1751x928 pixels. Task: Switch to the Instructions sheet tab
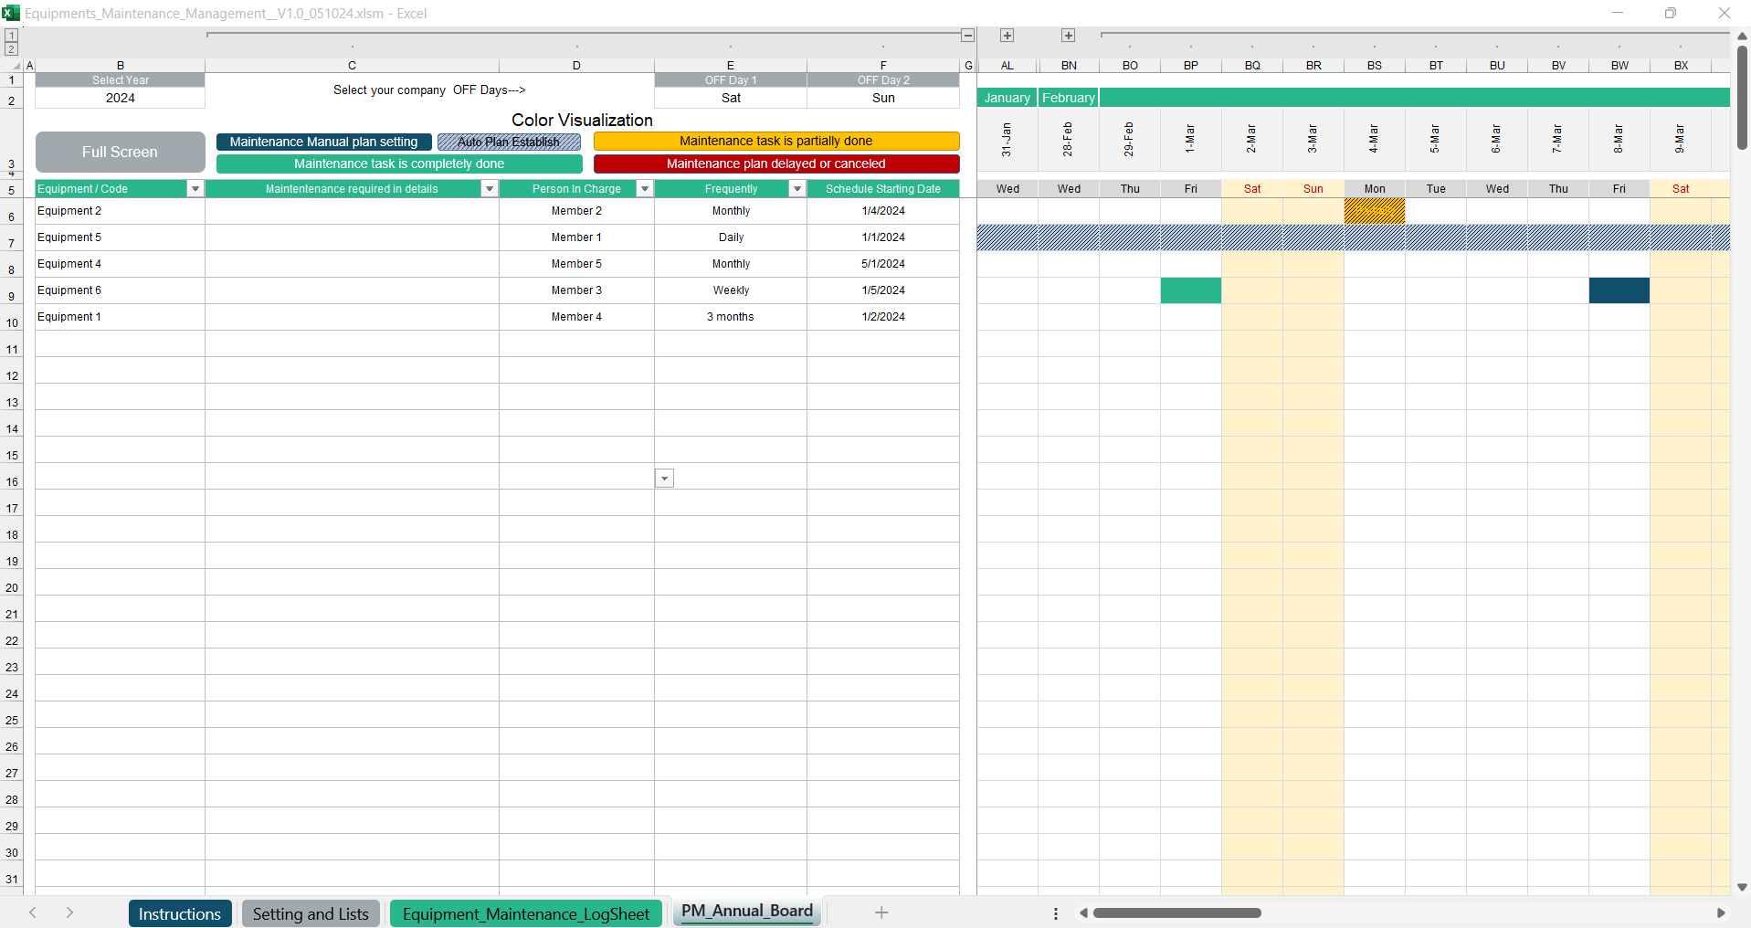[x=179, y=914]
